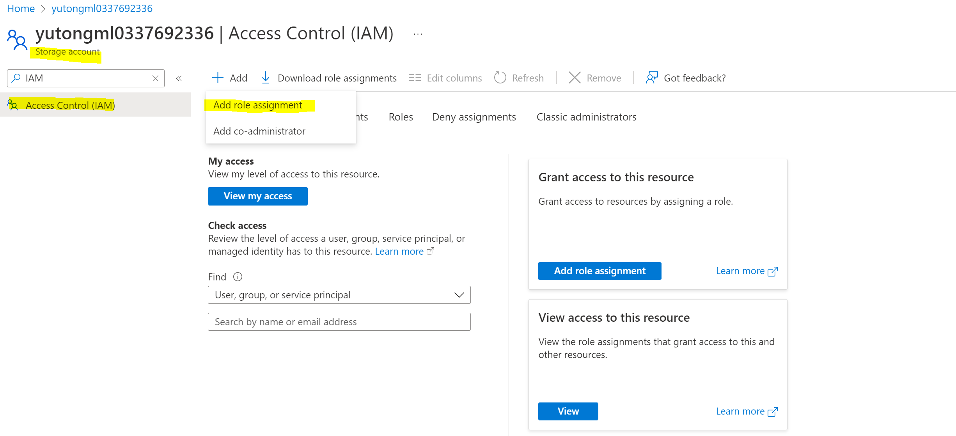Screen dimensions: 956x436
Task: Click the magnifier icon in search box
Action: 16,78
